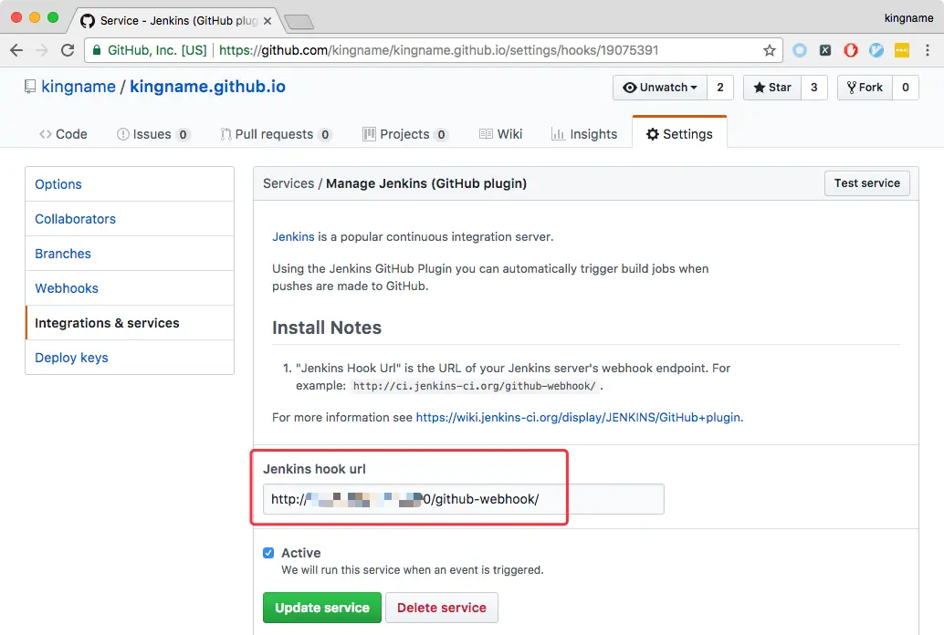Fork the repository
The height and width of the screenshot is (635, 944).
click(x=865, y=88)
